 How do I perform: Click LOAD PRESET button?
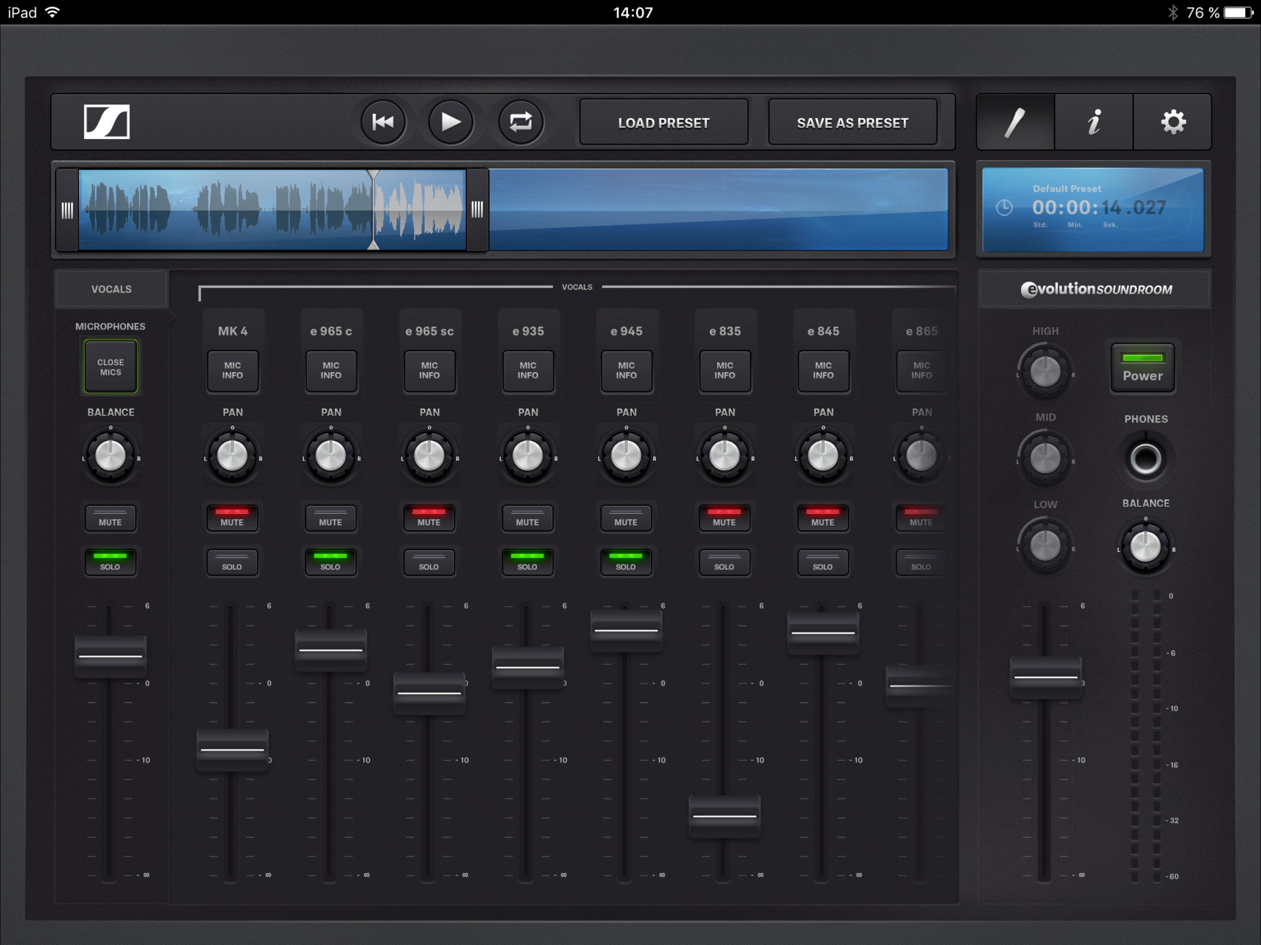point(664,123)
